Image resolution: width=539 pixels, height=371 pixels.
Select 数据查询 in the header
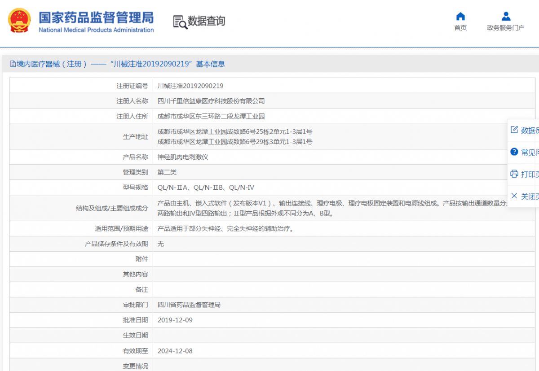(207, 21)
